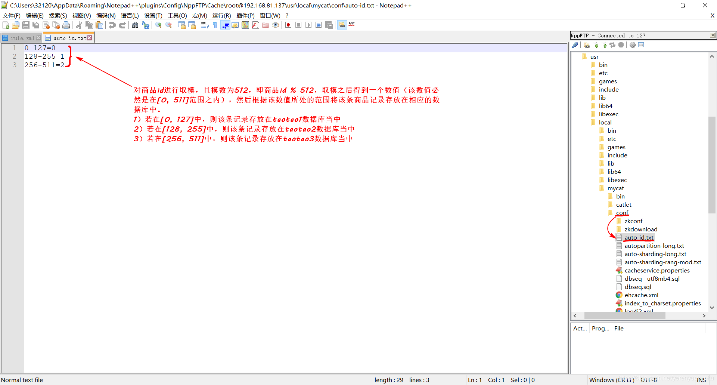The height and width of the screenshot is (385, 717).
Task: Click the ABC spell-check toolbar icon
Action: click(352, 24)
